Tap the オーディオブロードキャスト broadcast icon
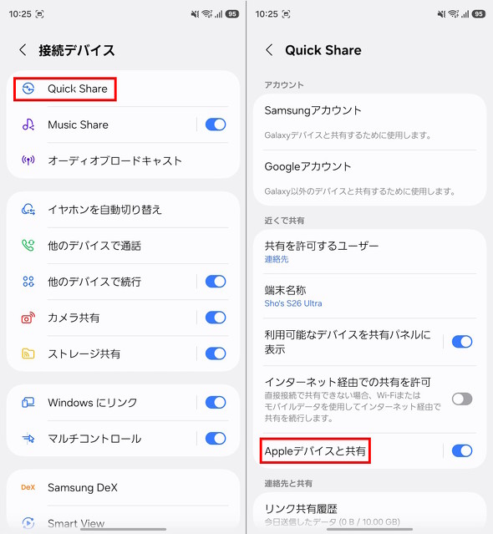493x534 pixels. pyautogui.click(x=28, y=160)
